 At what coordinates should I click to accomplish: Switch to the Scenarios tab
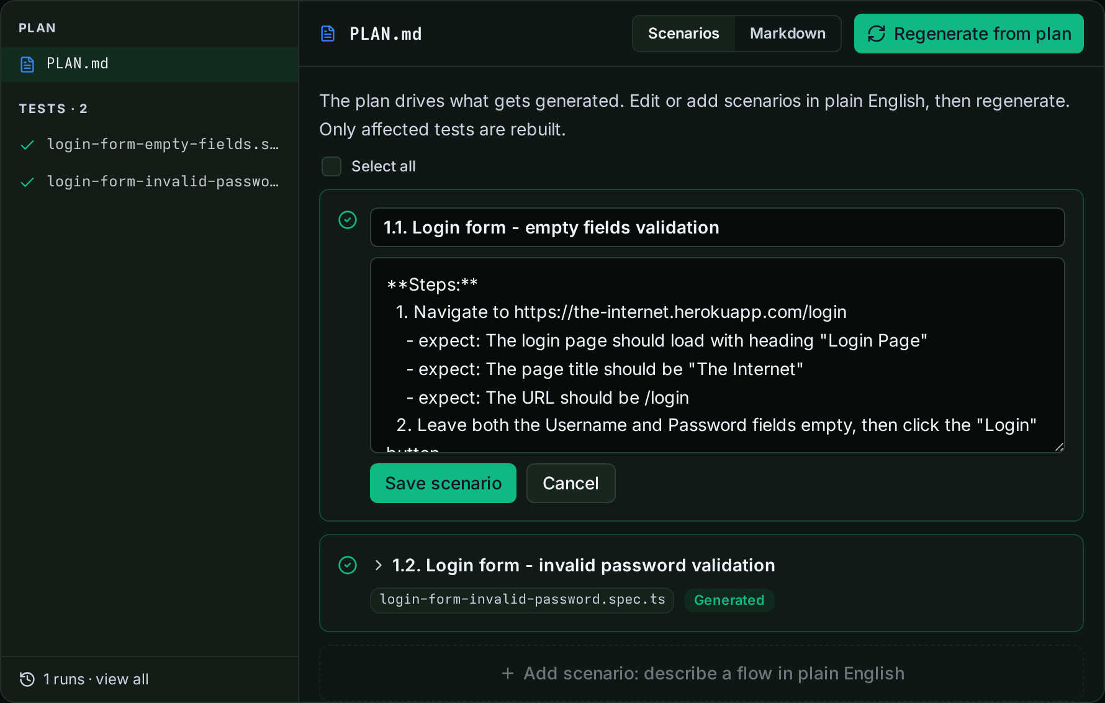point(683,34)
